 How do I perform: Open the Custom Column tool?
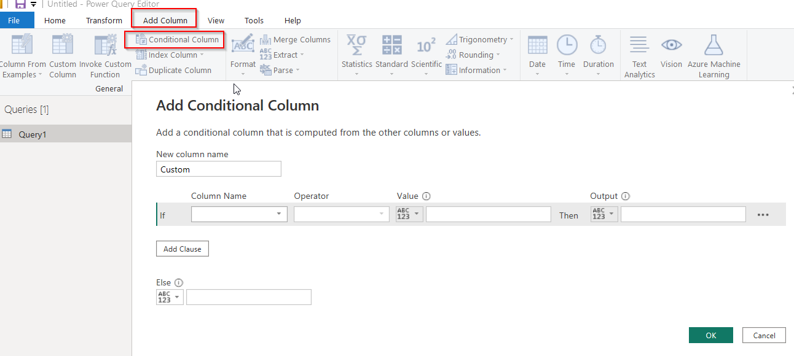63,56
